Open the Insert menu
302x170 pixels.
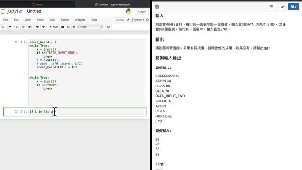tap(40, 20)
